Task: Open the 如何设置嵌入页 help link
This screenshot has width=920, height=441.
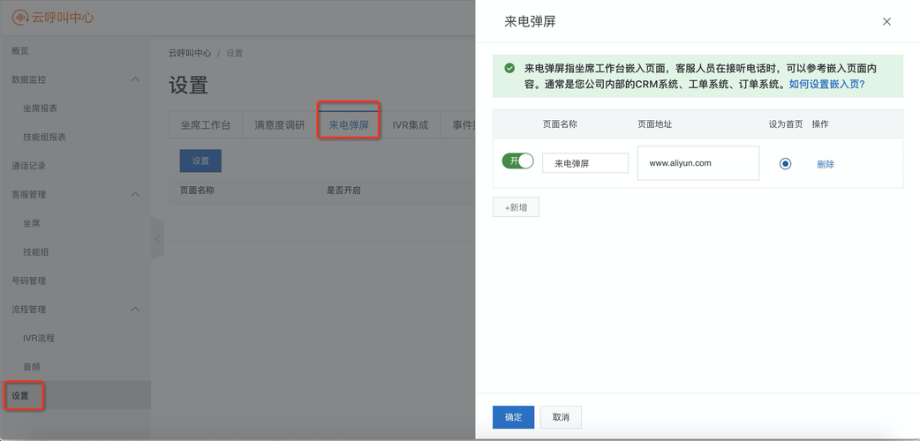Action: tap(826, 84)
